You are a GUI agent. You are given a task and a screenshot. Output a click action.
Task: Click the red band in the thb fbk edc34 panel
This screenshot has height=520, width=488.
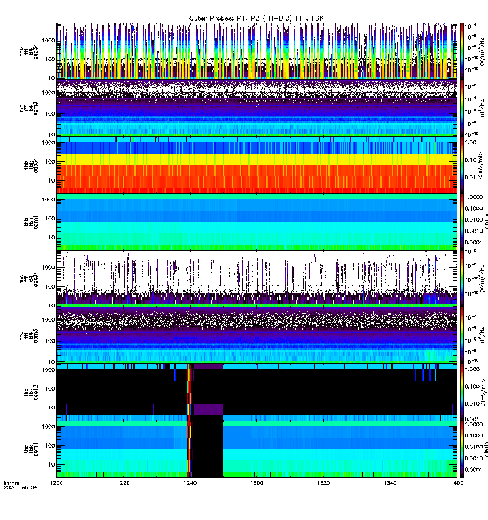[x=260, y=177]
